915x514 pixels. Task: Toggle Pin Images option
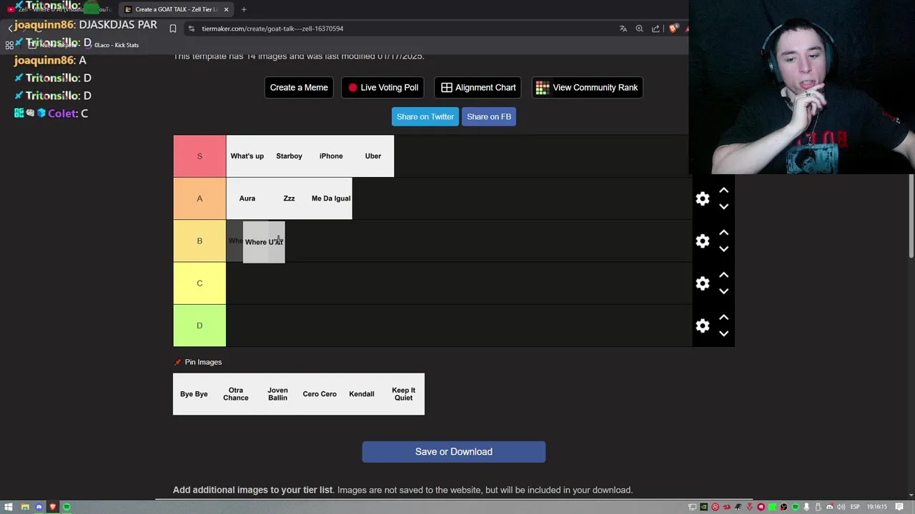pyautogui.click(x=198, y=362)
